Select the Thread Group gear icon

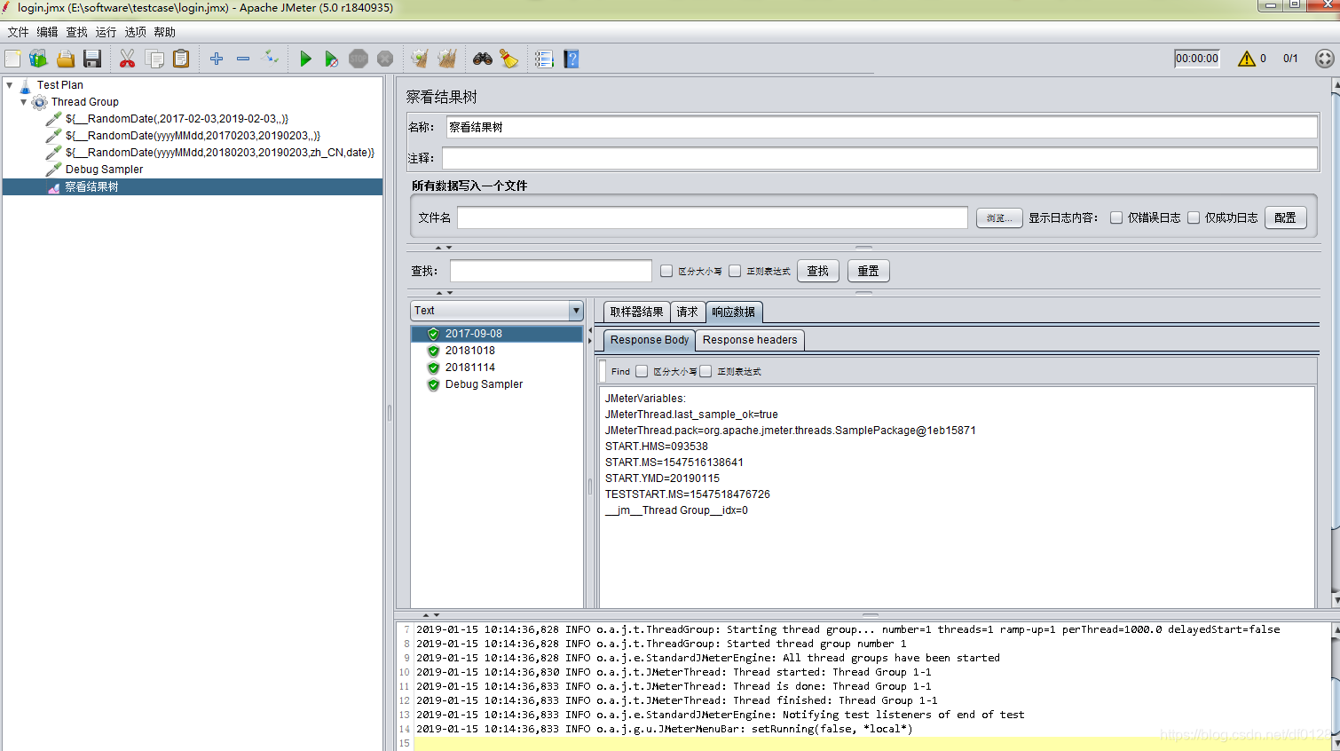pos(39,102)
